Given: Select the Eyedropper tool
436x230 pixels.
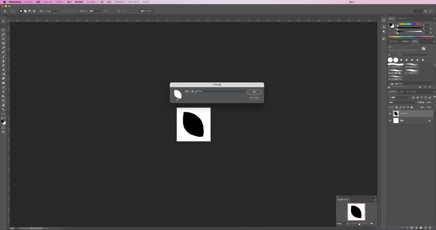Looking at the screenshot, I should click(x=3, y=48).
